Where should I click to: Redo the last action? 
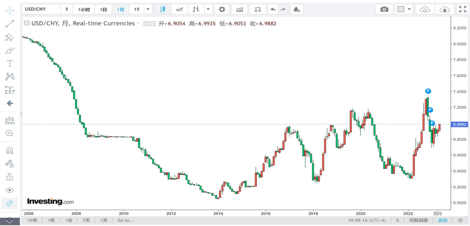pyautogui.click(x=282, y=9)
